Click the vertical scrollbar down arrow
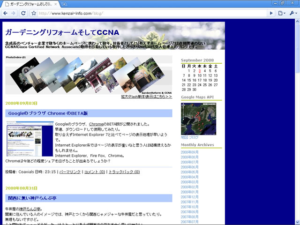This screenshot has height=225, width=300. click(297, 222)
